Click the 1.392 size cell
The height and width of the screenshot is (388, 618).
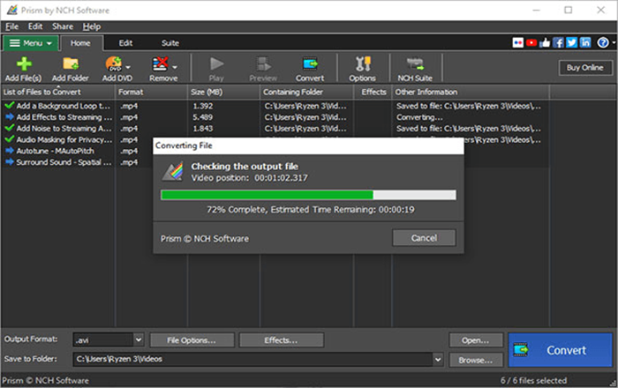(x=203, y=106)
